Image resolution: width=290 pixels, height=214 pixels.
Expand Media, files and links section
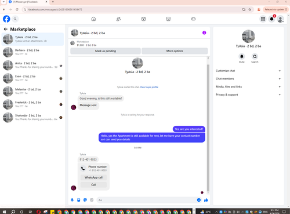(248, 86)
